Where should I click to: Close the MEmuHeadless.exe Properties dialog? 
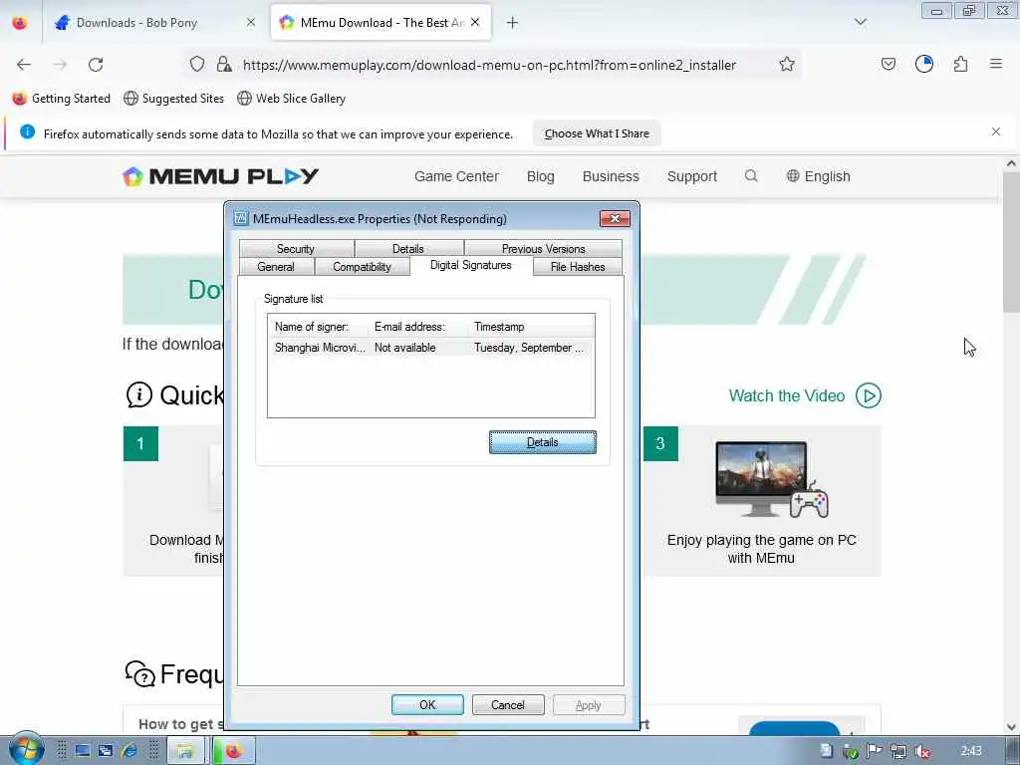coord(615,218)
